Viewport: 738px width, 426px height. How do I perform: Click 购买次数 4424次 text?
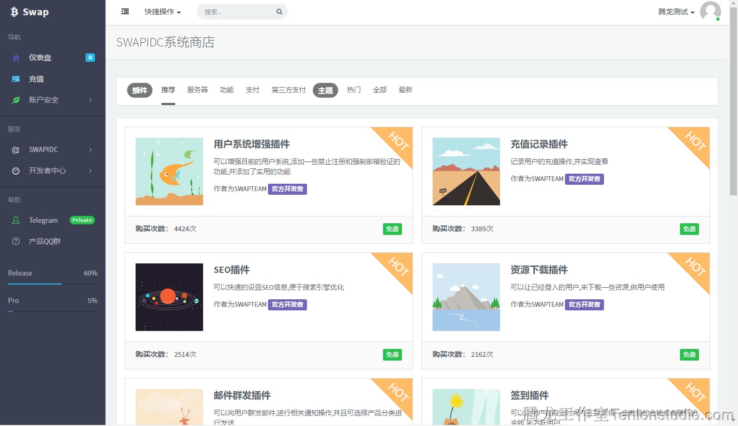[166, 229]
